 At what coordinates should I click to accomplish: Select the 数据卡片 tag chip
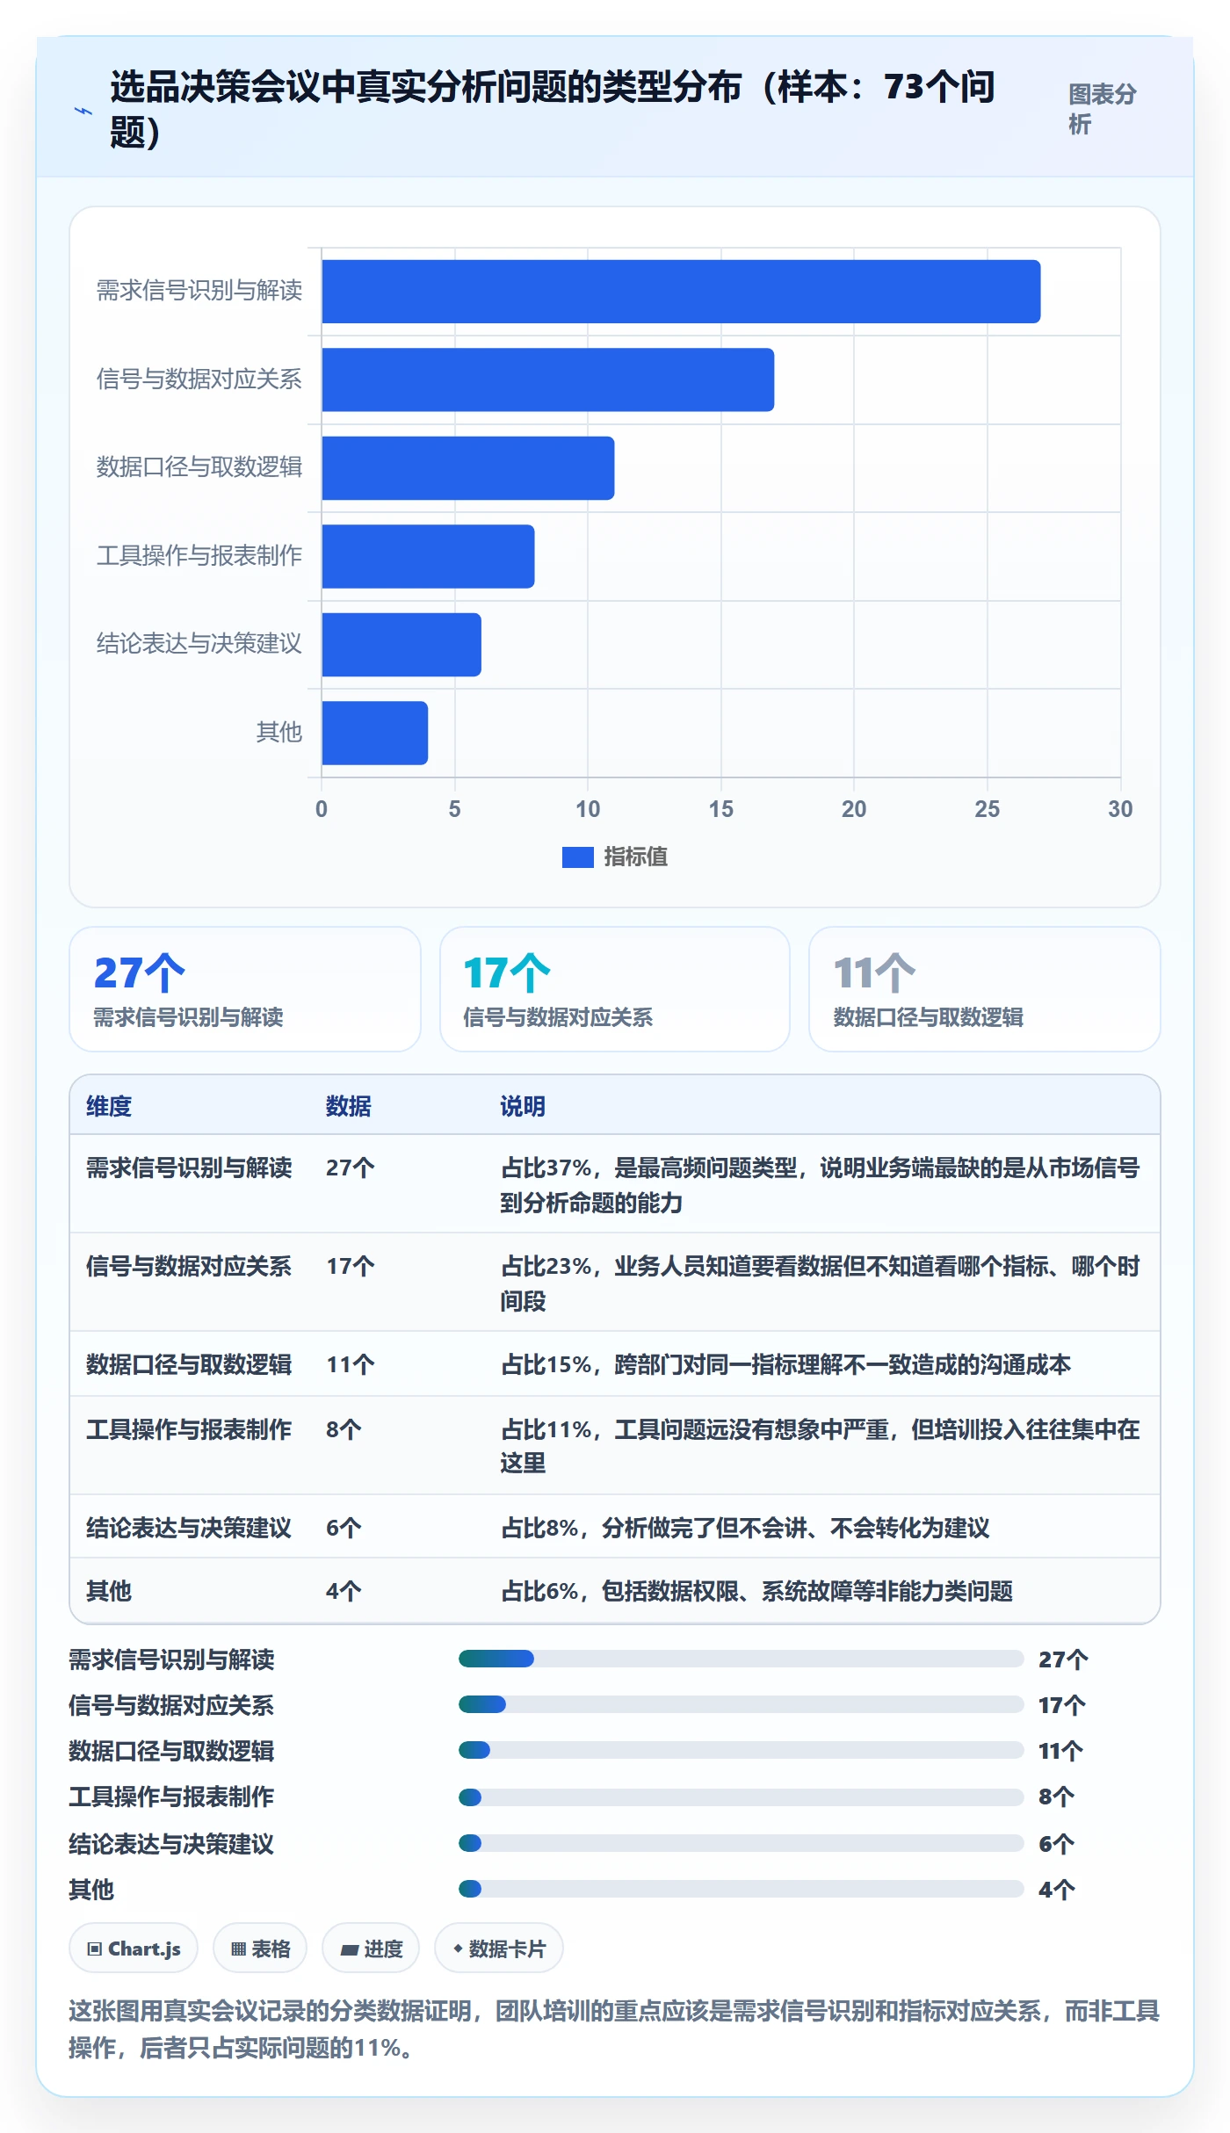click(499, 1948)
